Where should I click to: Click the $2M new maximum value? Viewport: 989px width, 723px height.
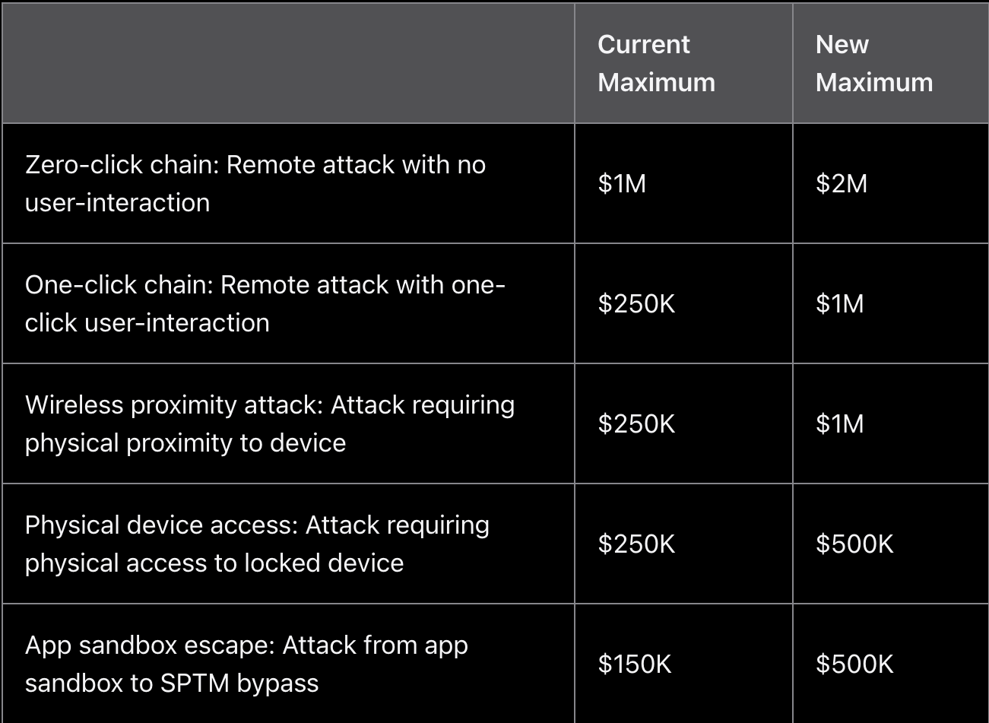click(841, 184)
